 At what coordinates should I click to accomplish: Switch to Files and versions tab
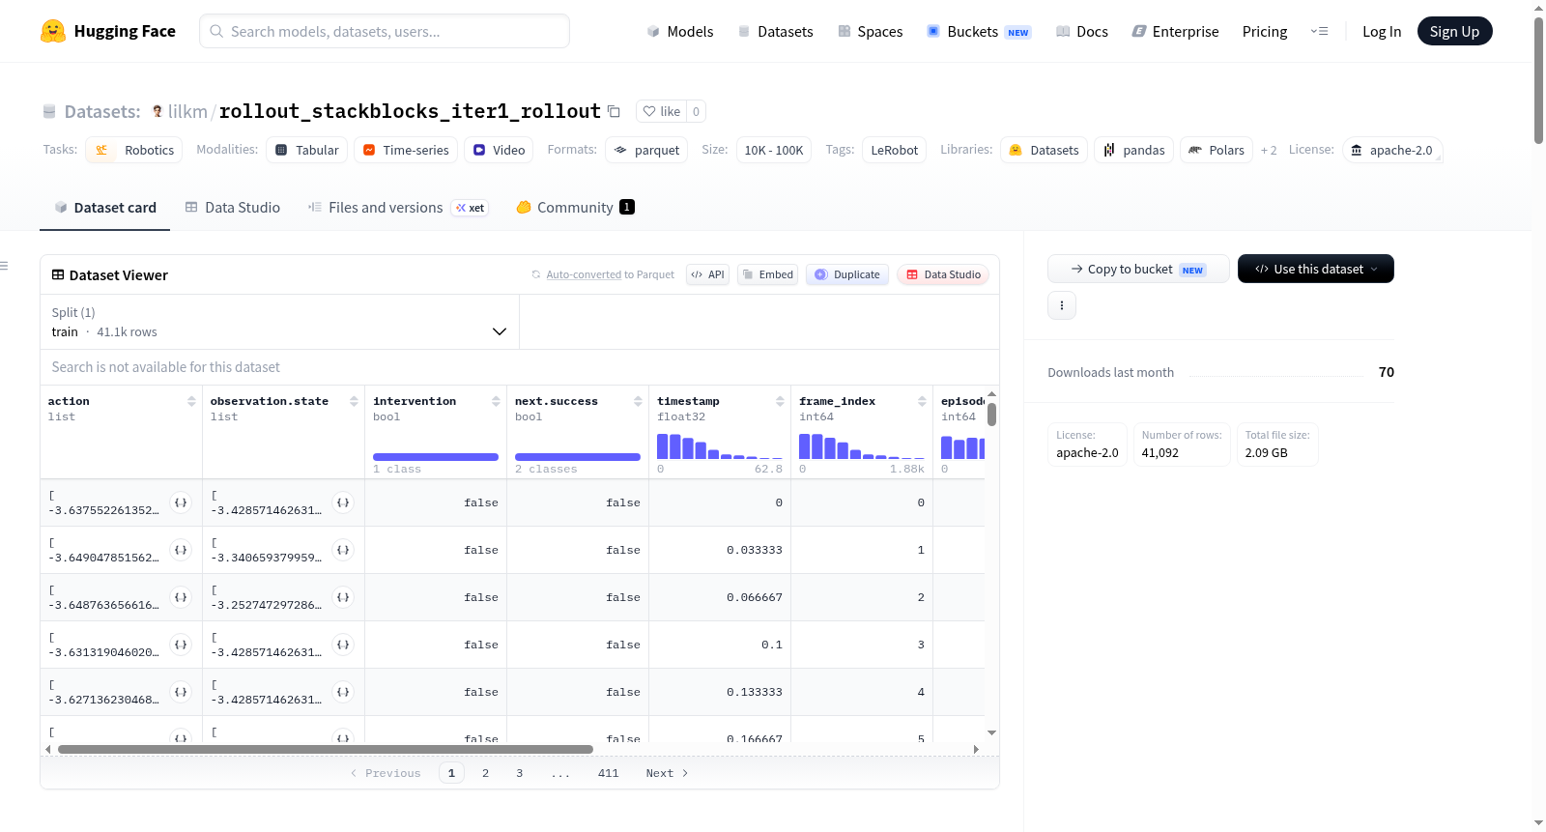pyautogui.click(x=397, y=207)
